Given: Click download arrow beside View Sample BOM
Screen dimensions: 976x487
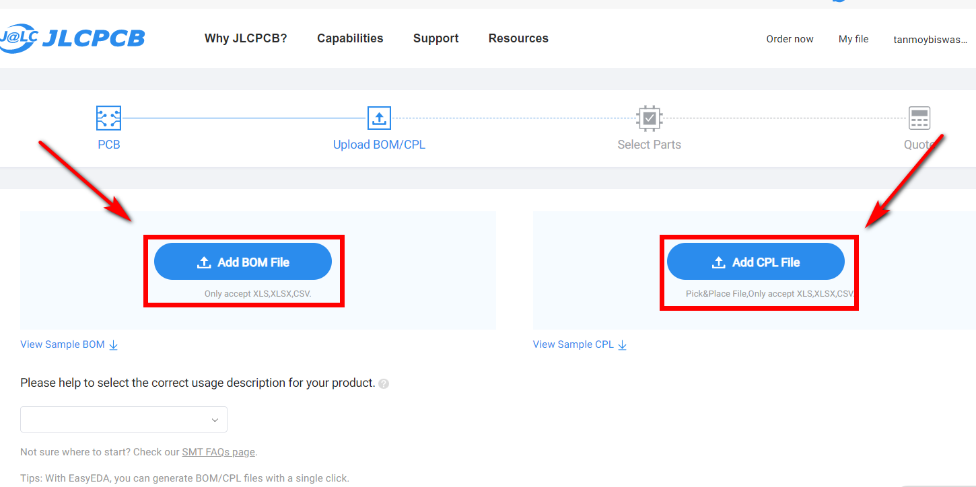Looking at the screenshot, I should click(x=114, y=345).
